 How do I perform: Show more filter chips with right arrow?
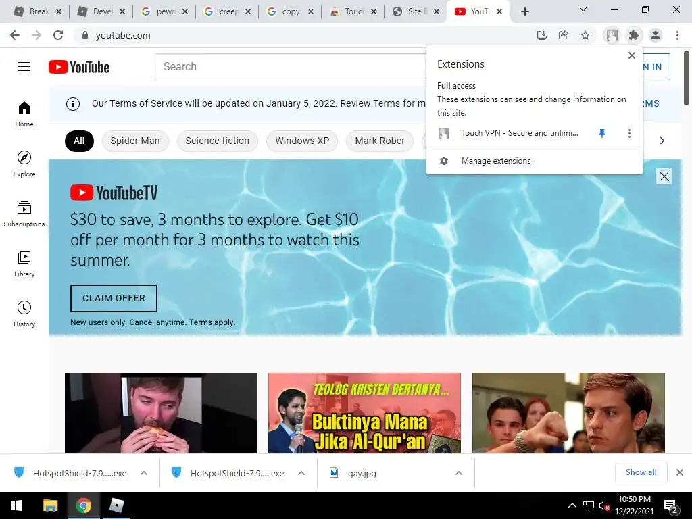(662, 141)
